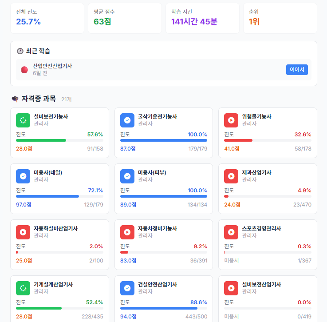327x322 pixels.
Task: Click the 위험물기능사 32.6% progress bar
Action: [x=268, y=140]
